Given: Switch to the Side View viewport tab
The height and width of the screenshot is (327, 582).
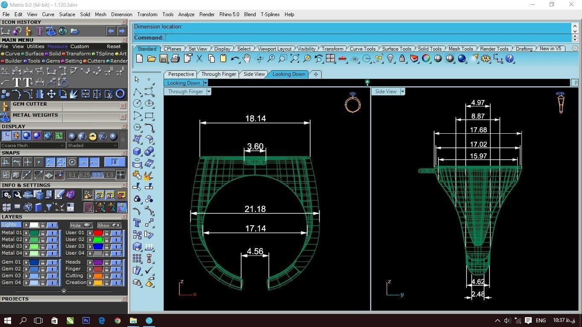Looking at the screenshot, I should coord(254,74).
